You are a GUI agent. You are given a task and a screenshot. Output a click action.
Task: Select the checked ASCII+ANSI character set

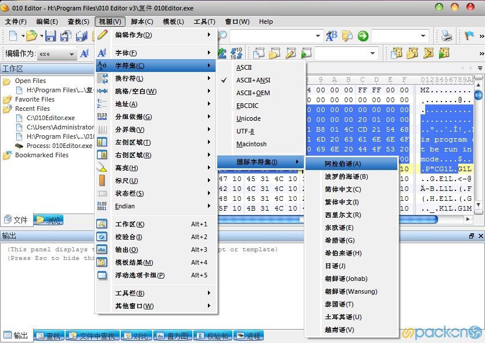pyautogui.click(x=261, y=80)
